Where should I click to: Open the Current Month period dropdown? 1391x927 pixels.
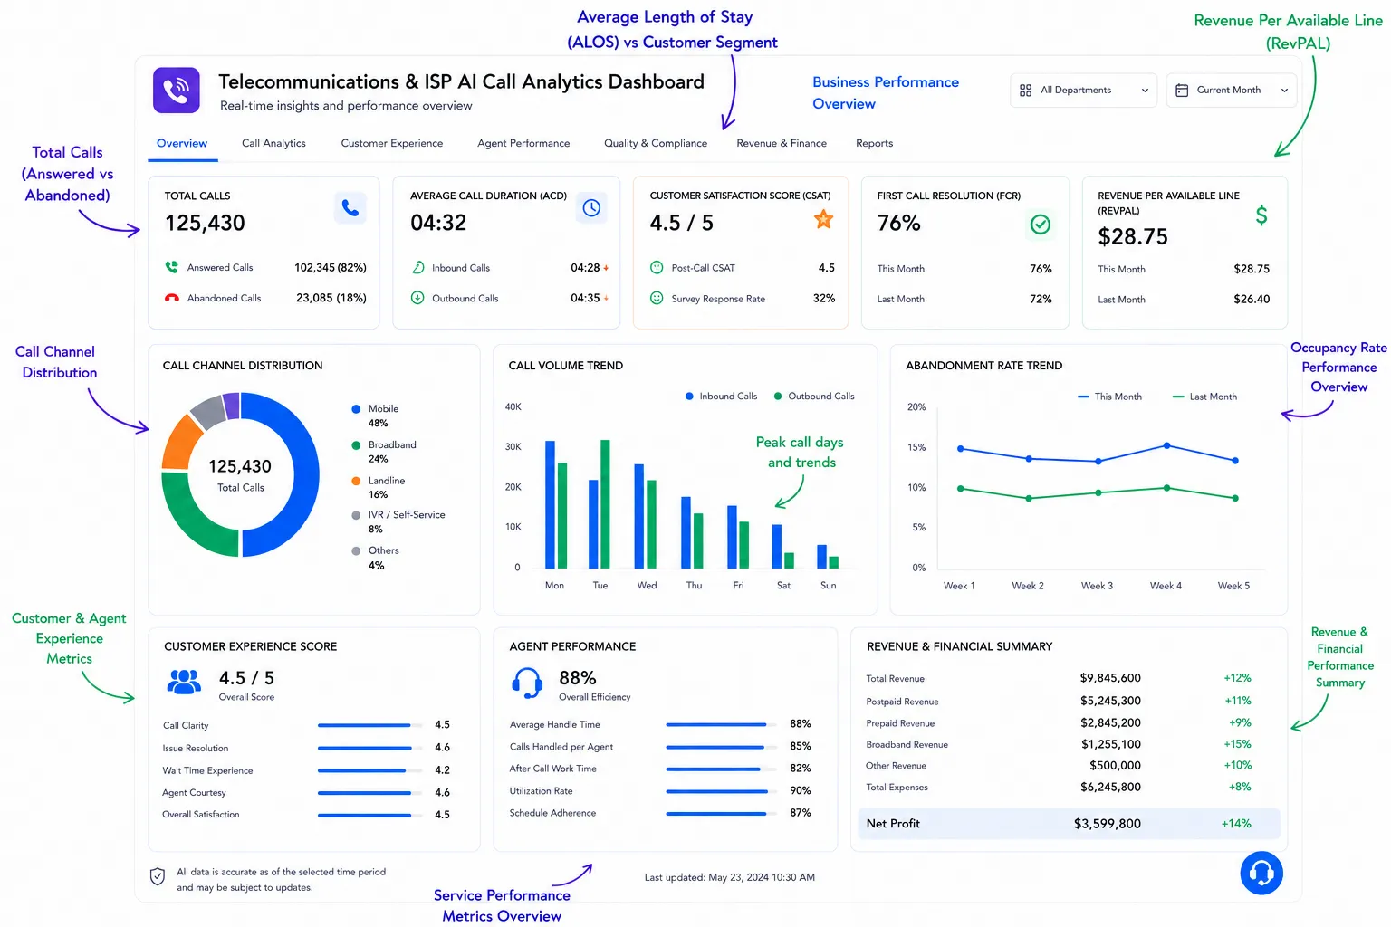coord(1232,91)
